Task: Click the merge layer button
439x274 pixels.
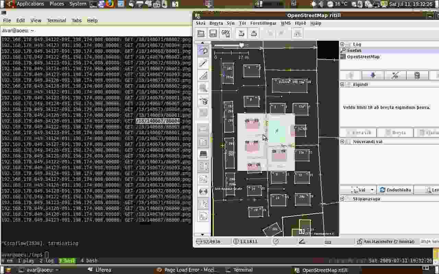Action: tap(395, 75)
